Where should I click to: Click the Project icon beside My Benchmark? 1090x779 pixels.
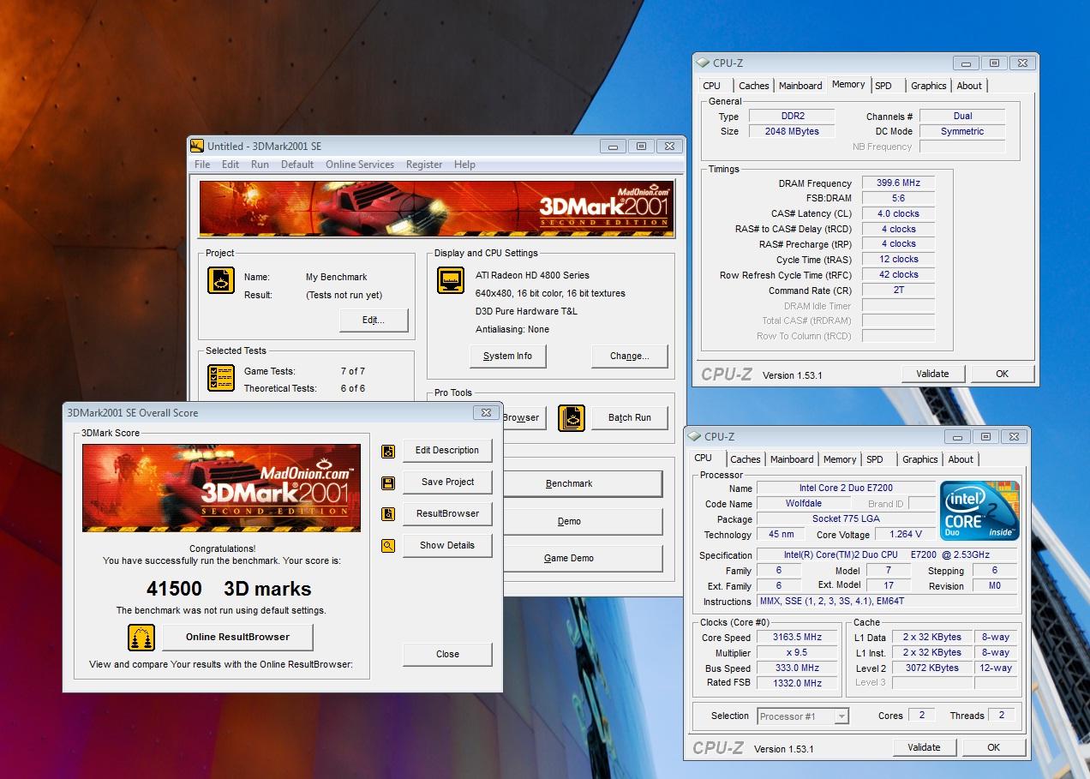click(x=221, y=281)
